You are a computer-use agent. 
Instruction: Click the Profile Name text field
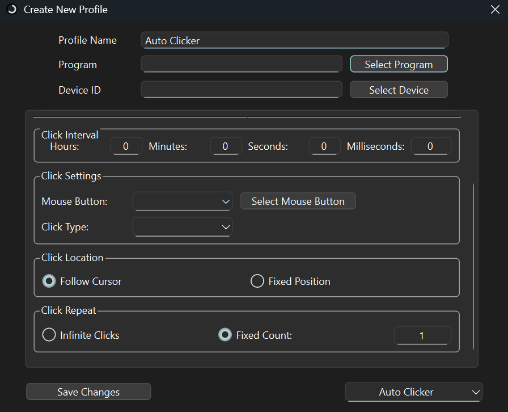294,40
